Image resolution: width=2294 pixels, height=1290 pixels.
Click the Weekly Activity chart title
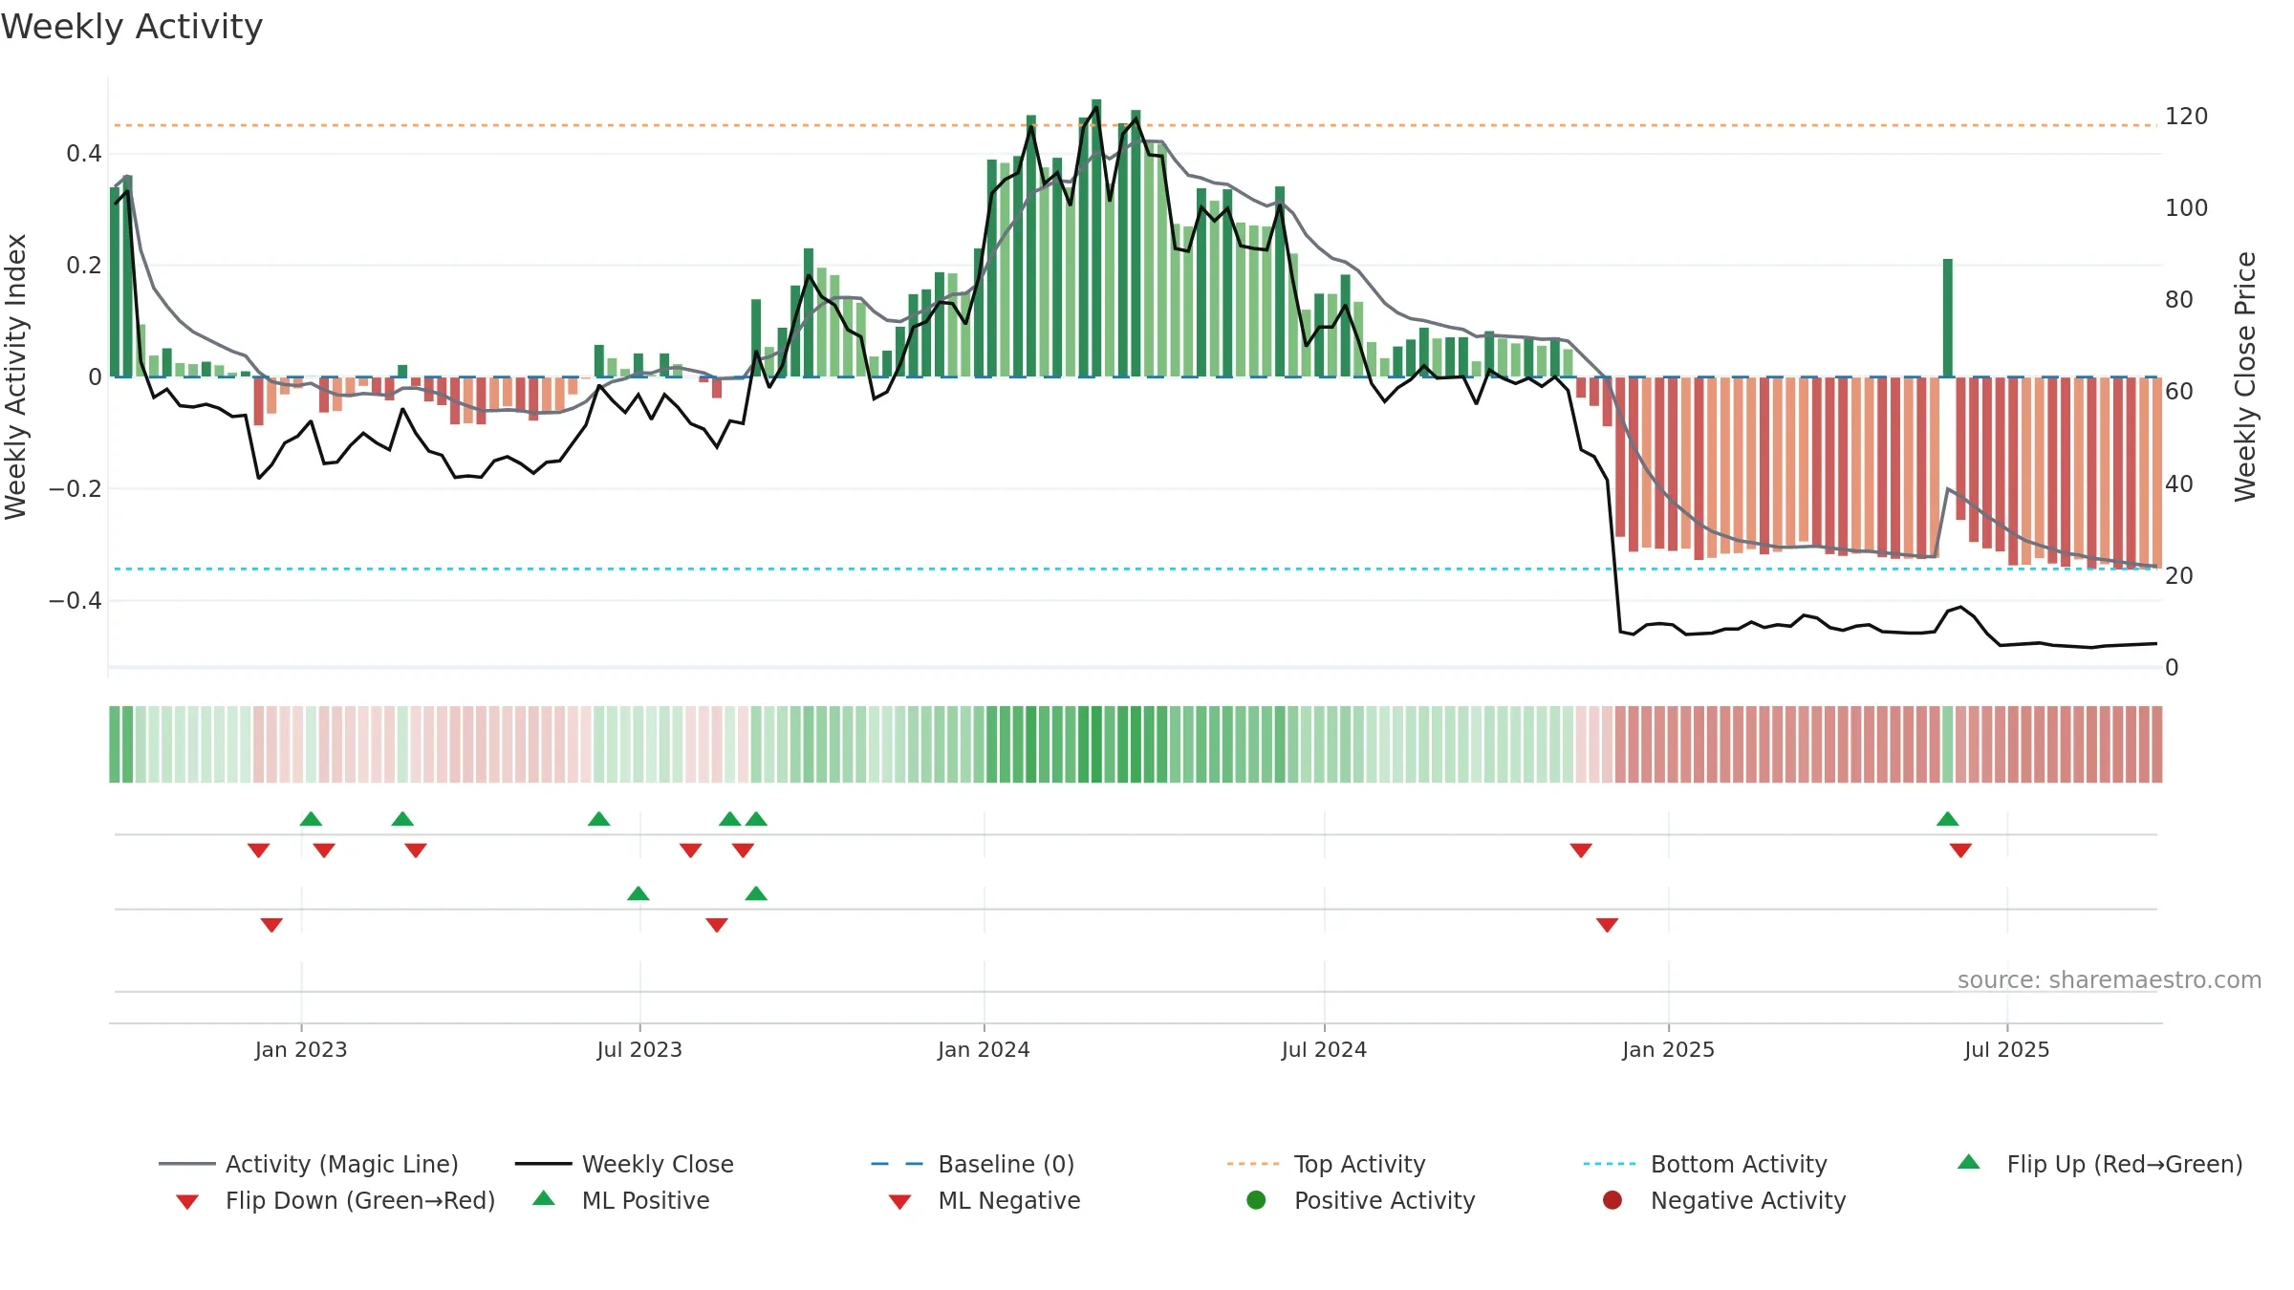pos(132,27)
